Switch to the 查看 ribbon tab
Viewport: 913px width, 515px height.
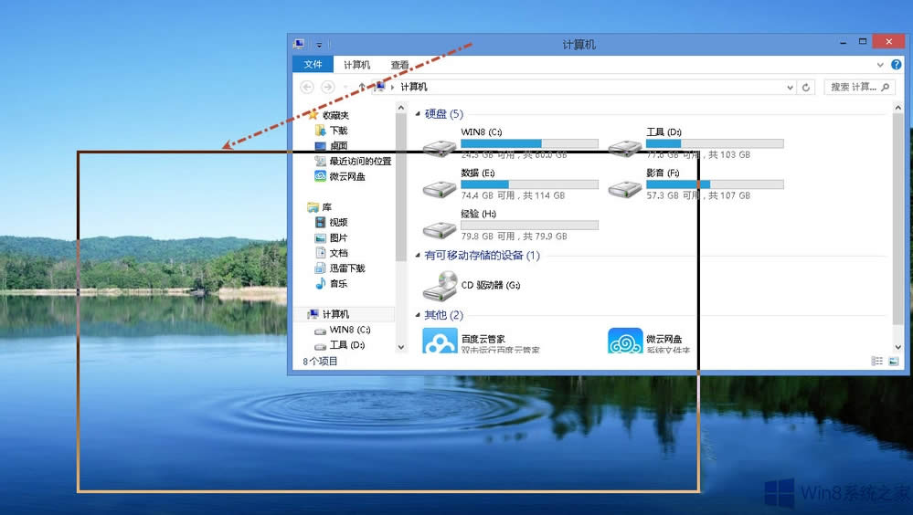[399, 65]
